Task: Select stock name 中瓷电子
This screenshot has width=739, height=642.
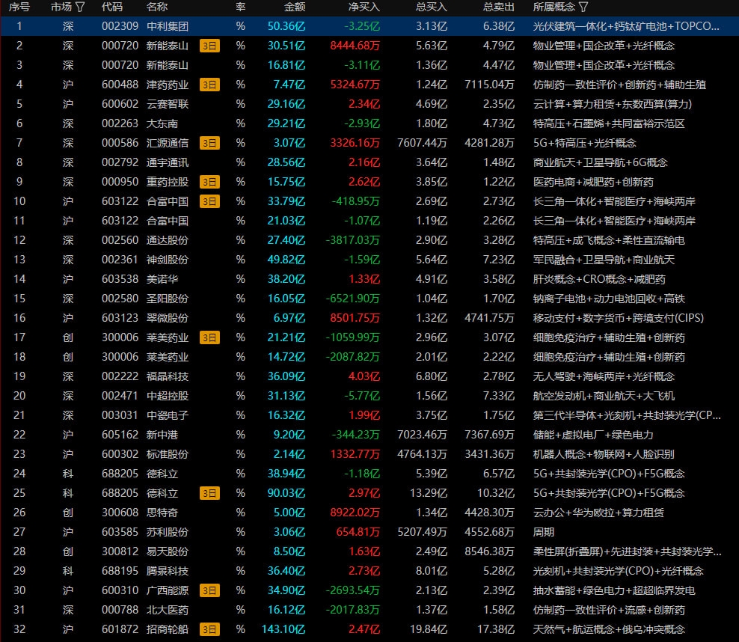Action: click(x=168, y=415)
